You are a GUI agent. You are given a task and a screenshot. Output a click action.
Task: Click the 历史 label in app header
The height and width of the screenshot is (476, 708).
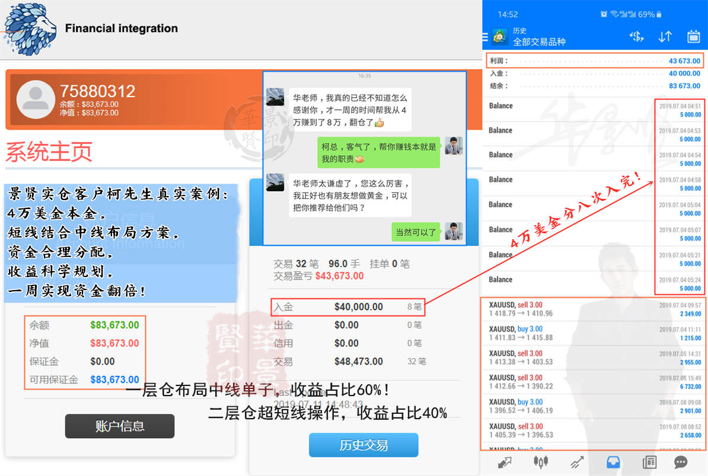[519, 31]
